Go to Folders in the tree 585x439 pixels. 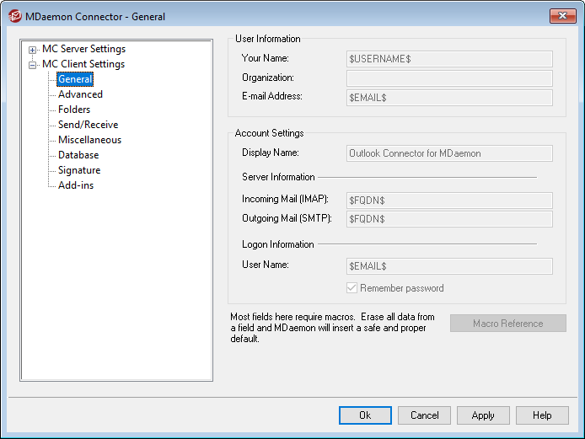74,110
